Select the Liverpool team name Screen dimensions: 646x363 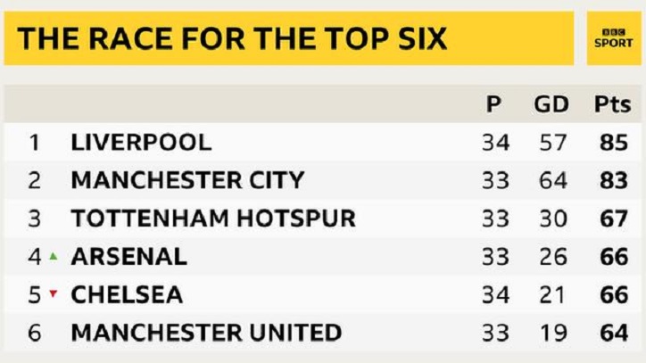(x=141, y=143)
